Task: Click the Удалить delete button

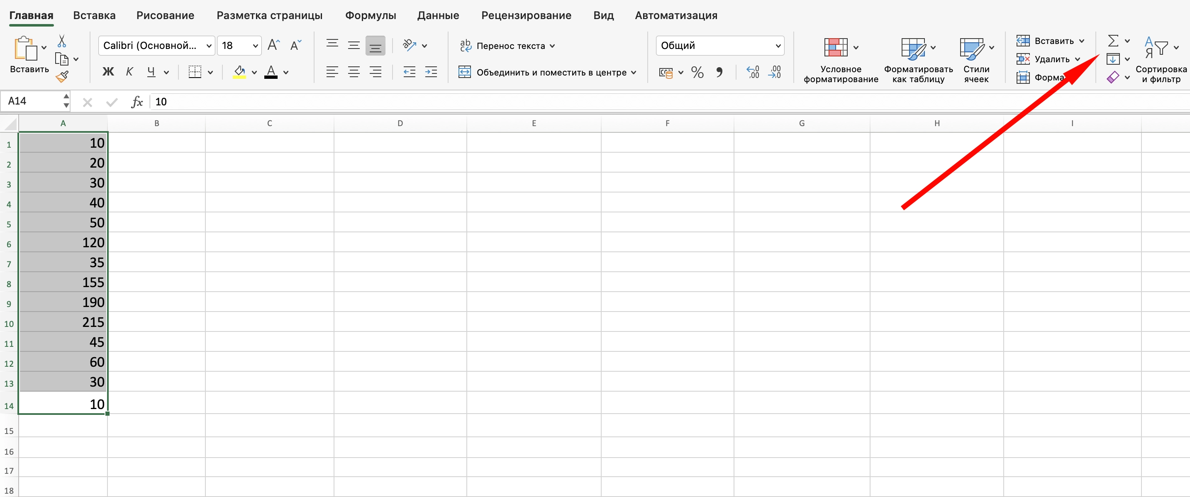Action: (1049, 58)
